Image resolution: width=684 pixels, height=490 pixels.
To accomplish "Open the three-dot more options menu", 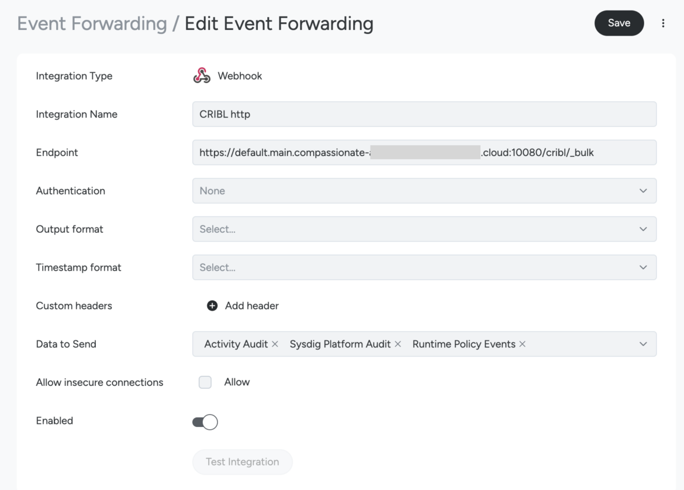I will [663, 23].
